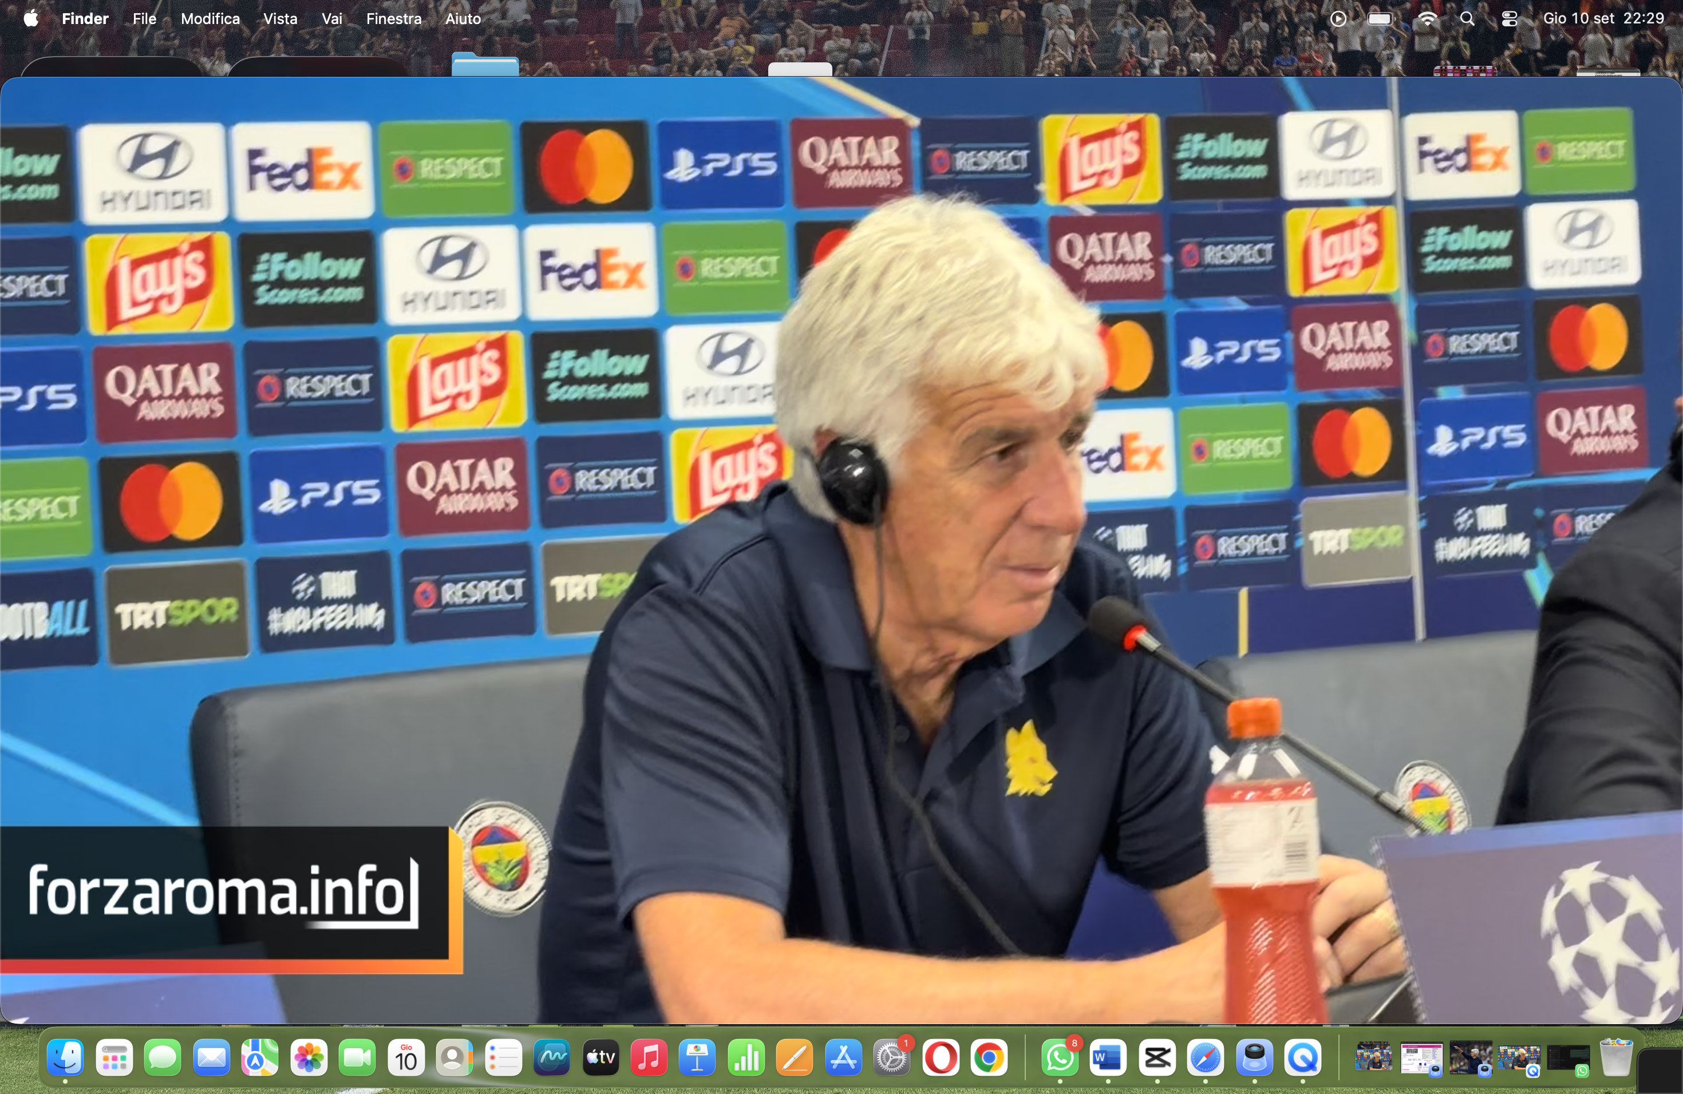Open WhatsApp with 8 notifications

coord(1060,1058)
